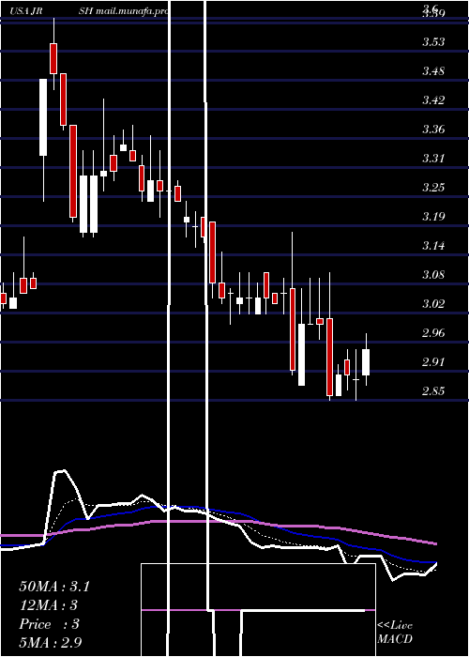Click the 2.91 price axis label
Screen dimensions: 469x657
(x=433, y=362)
